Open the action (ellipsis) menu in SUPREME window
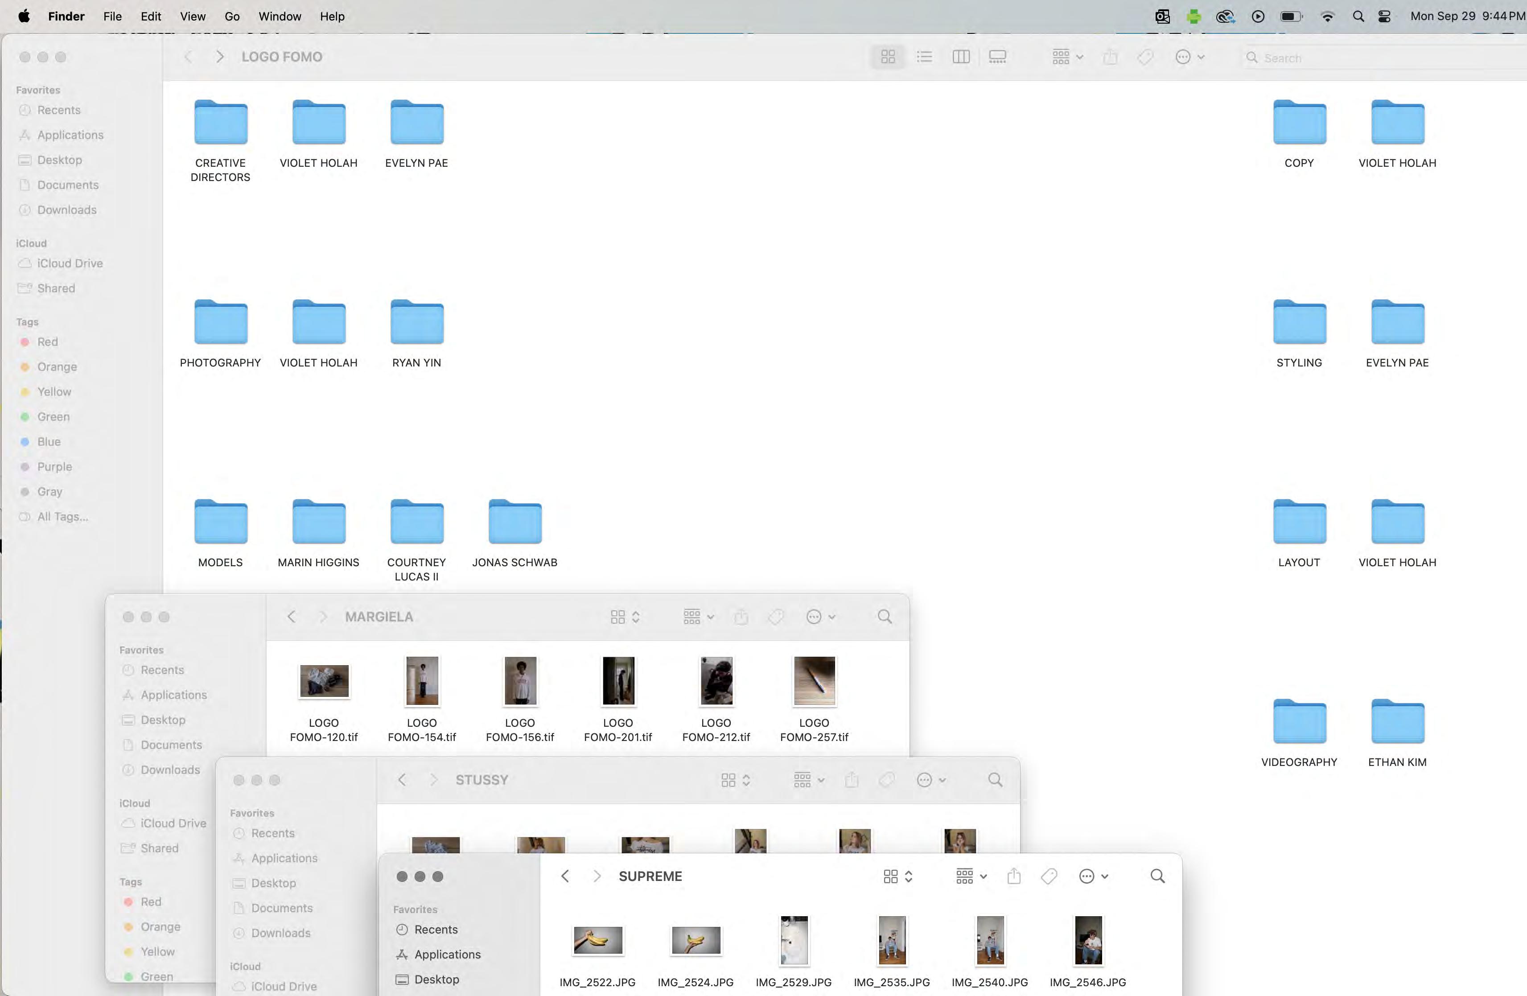This screenshot has height=996, width=1527. point(1093,876)
